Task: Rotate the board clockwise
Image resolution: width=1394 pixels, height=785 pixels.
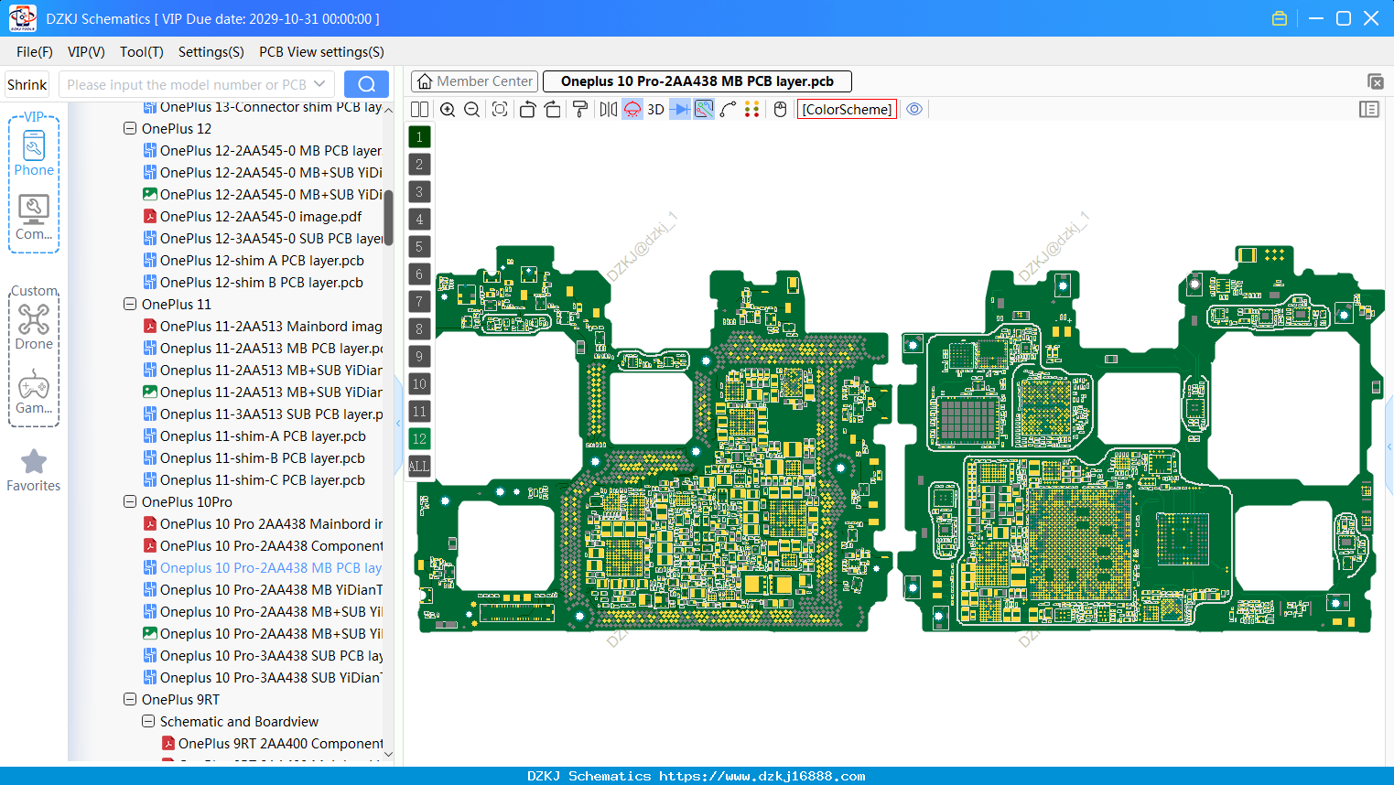Action: click(x=552, y=110)
